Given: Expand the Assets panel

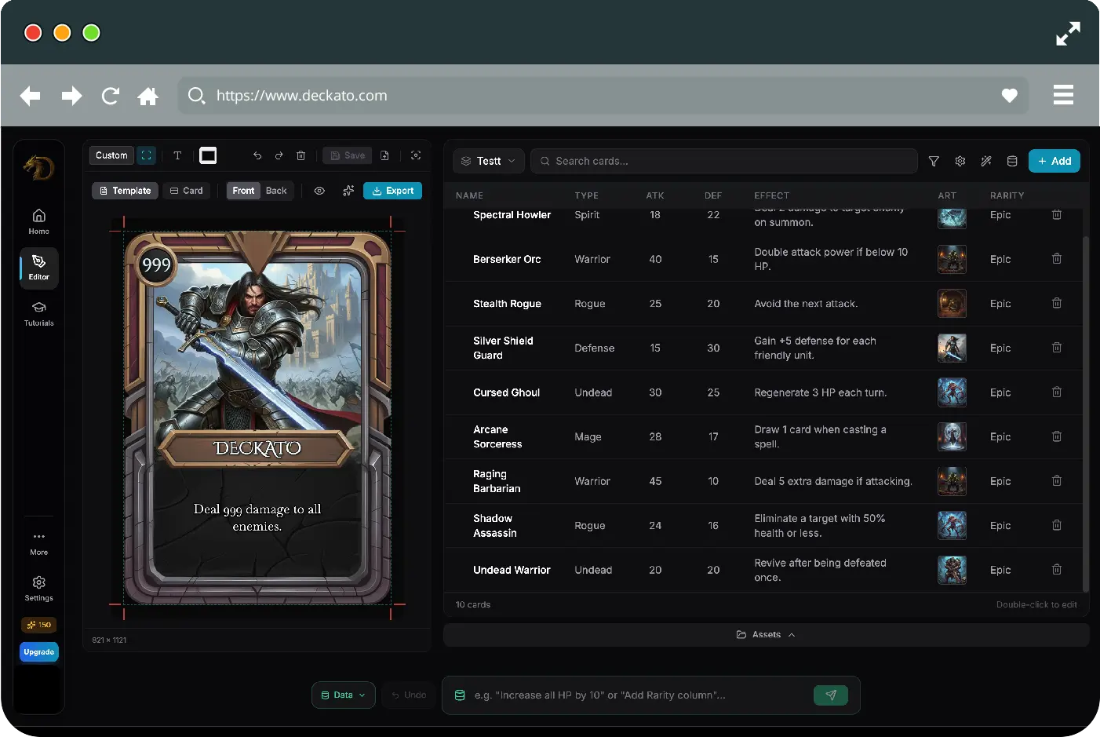Looking at the screenshot, I should (766, 635).
